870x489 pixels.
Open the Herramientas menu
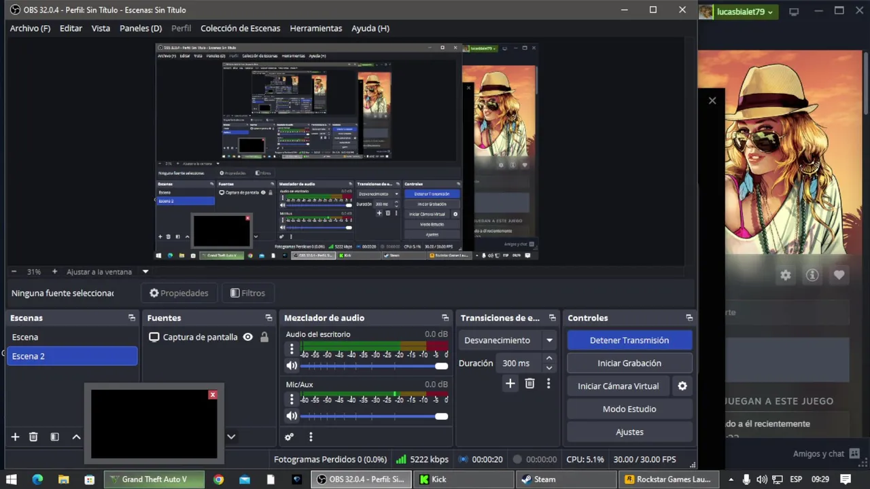click(x=316, y=29)
